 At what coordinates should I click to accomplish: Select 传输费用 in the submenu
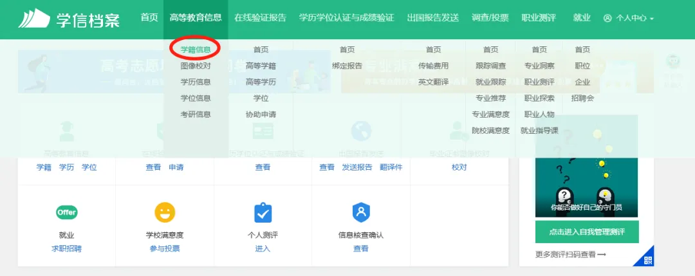pyautogui.click(x=434, y=66)
